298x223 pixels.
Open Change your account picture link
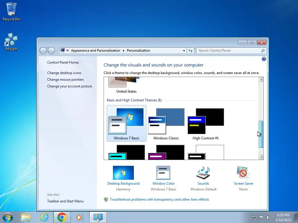click(x=70, y=86)
